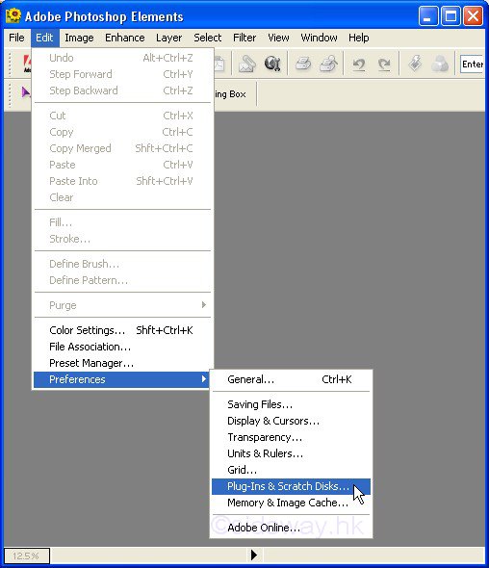Click the Attach to E-mail toolbar icon
Screen dimensions: 489x568
coord(247,65)
